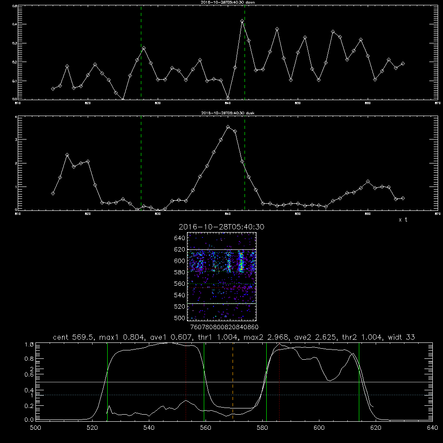Click the "580" y-axis label beside the color image

coord(180,272)
